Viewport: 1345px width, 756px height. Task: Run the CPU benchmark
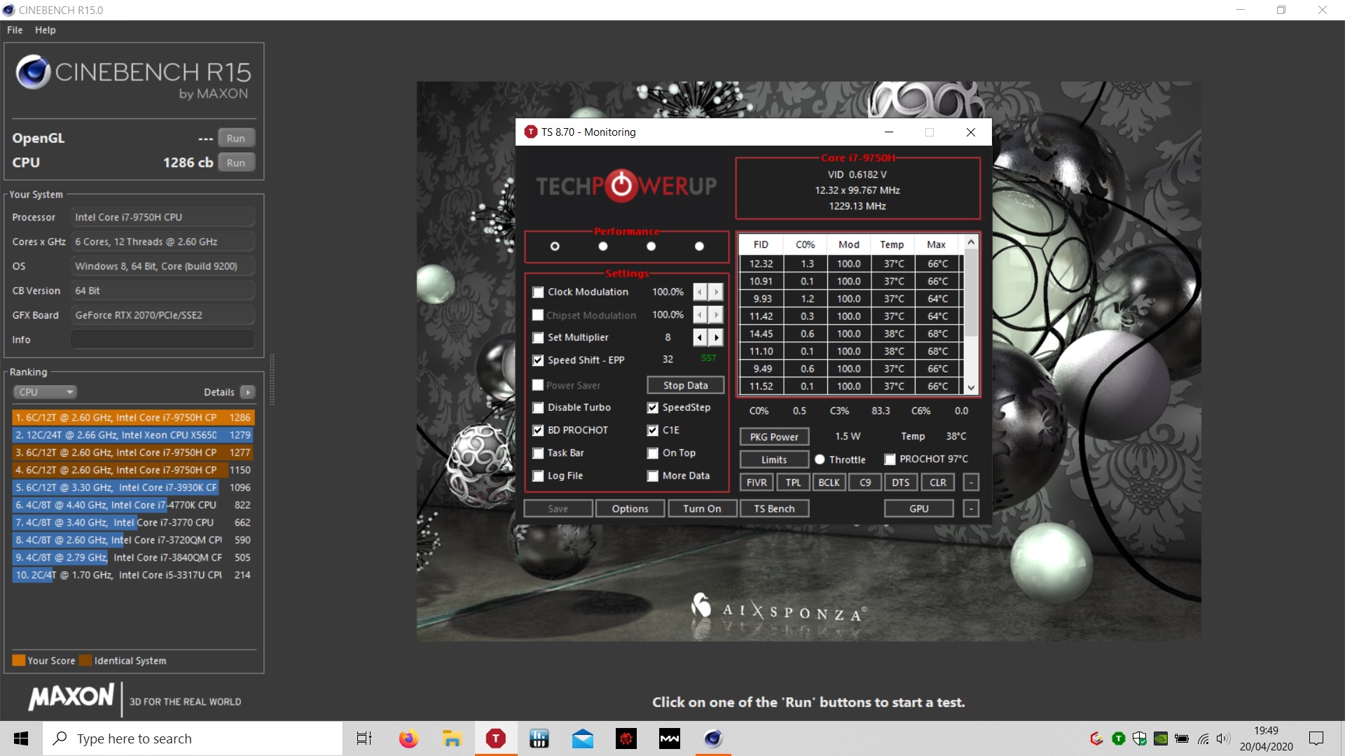pyautogui.click(x=236, y=162)
